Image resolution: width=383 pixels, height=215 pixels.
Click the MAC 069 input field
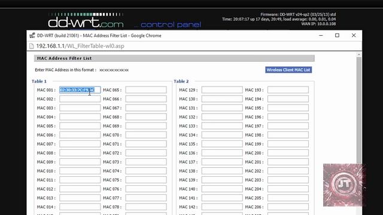coord(146,126)
